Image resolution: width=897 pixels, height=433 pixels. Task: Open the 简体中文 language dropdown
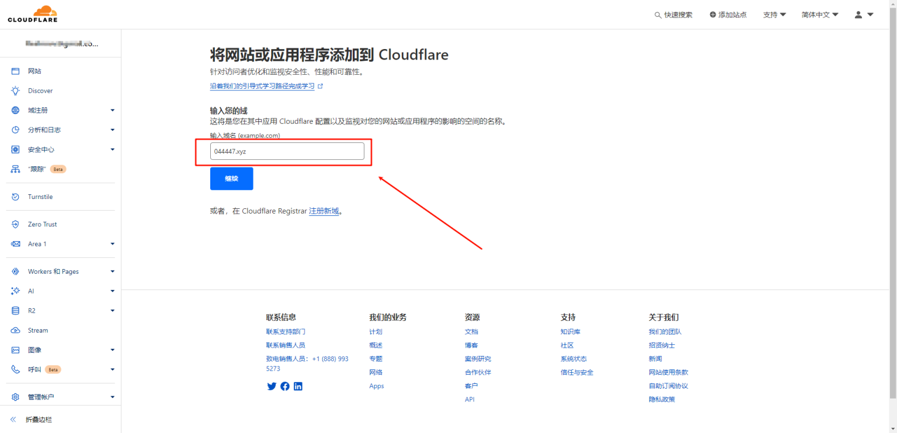(820, 15)
